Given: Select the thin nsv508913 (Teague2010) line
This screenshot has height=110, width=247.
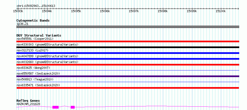Looking at the screenshot, I should [x=128, y=82].
